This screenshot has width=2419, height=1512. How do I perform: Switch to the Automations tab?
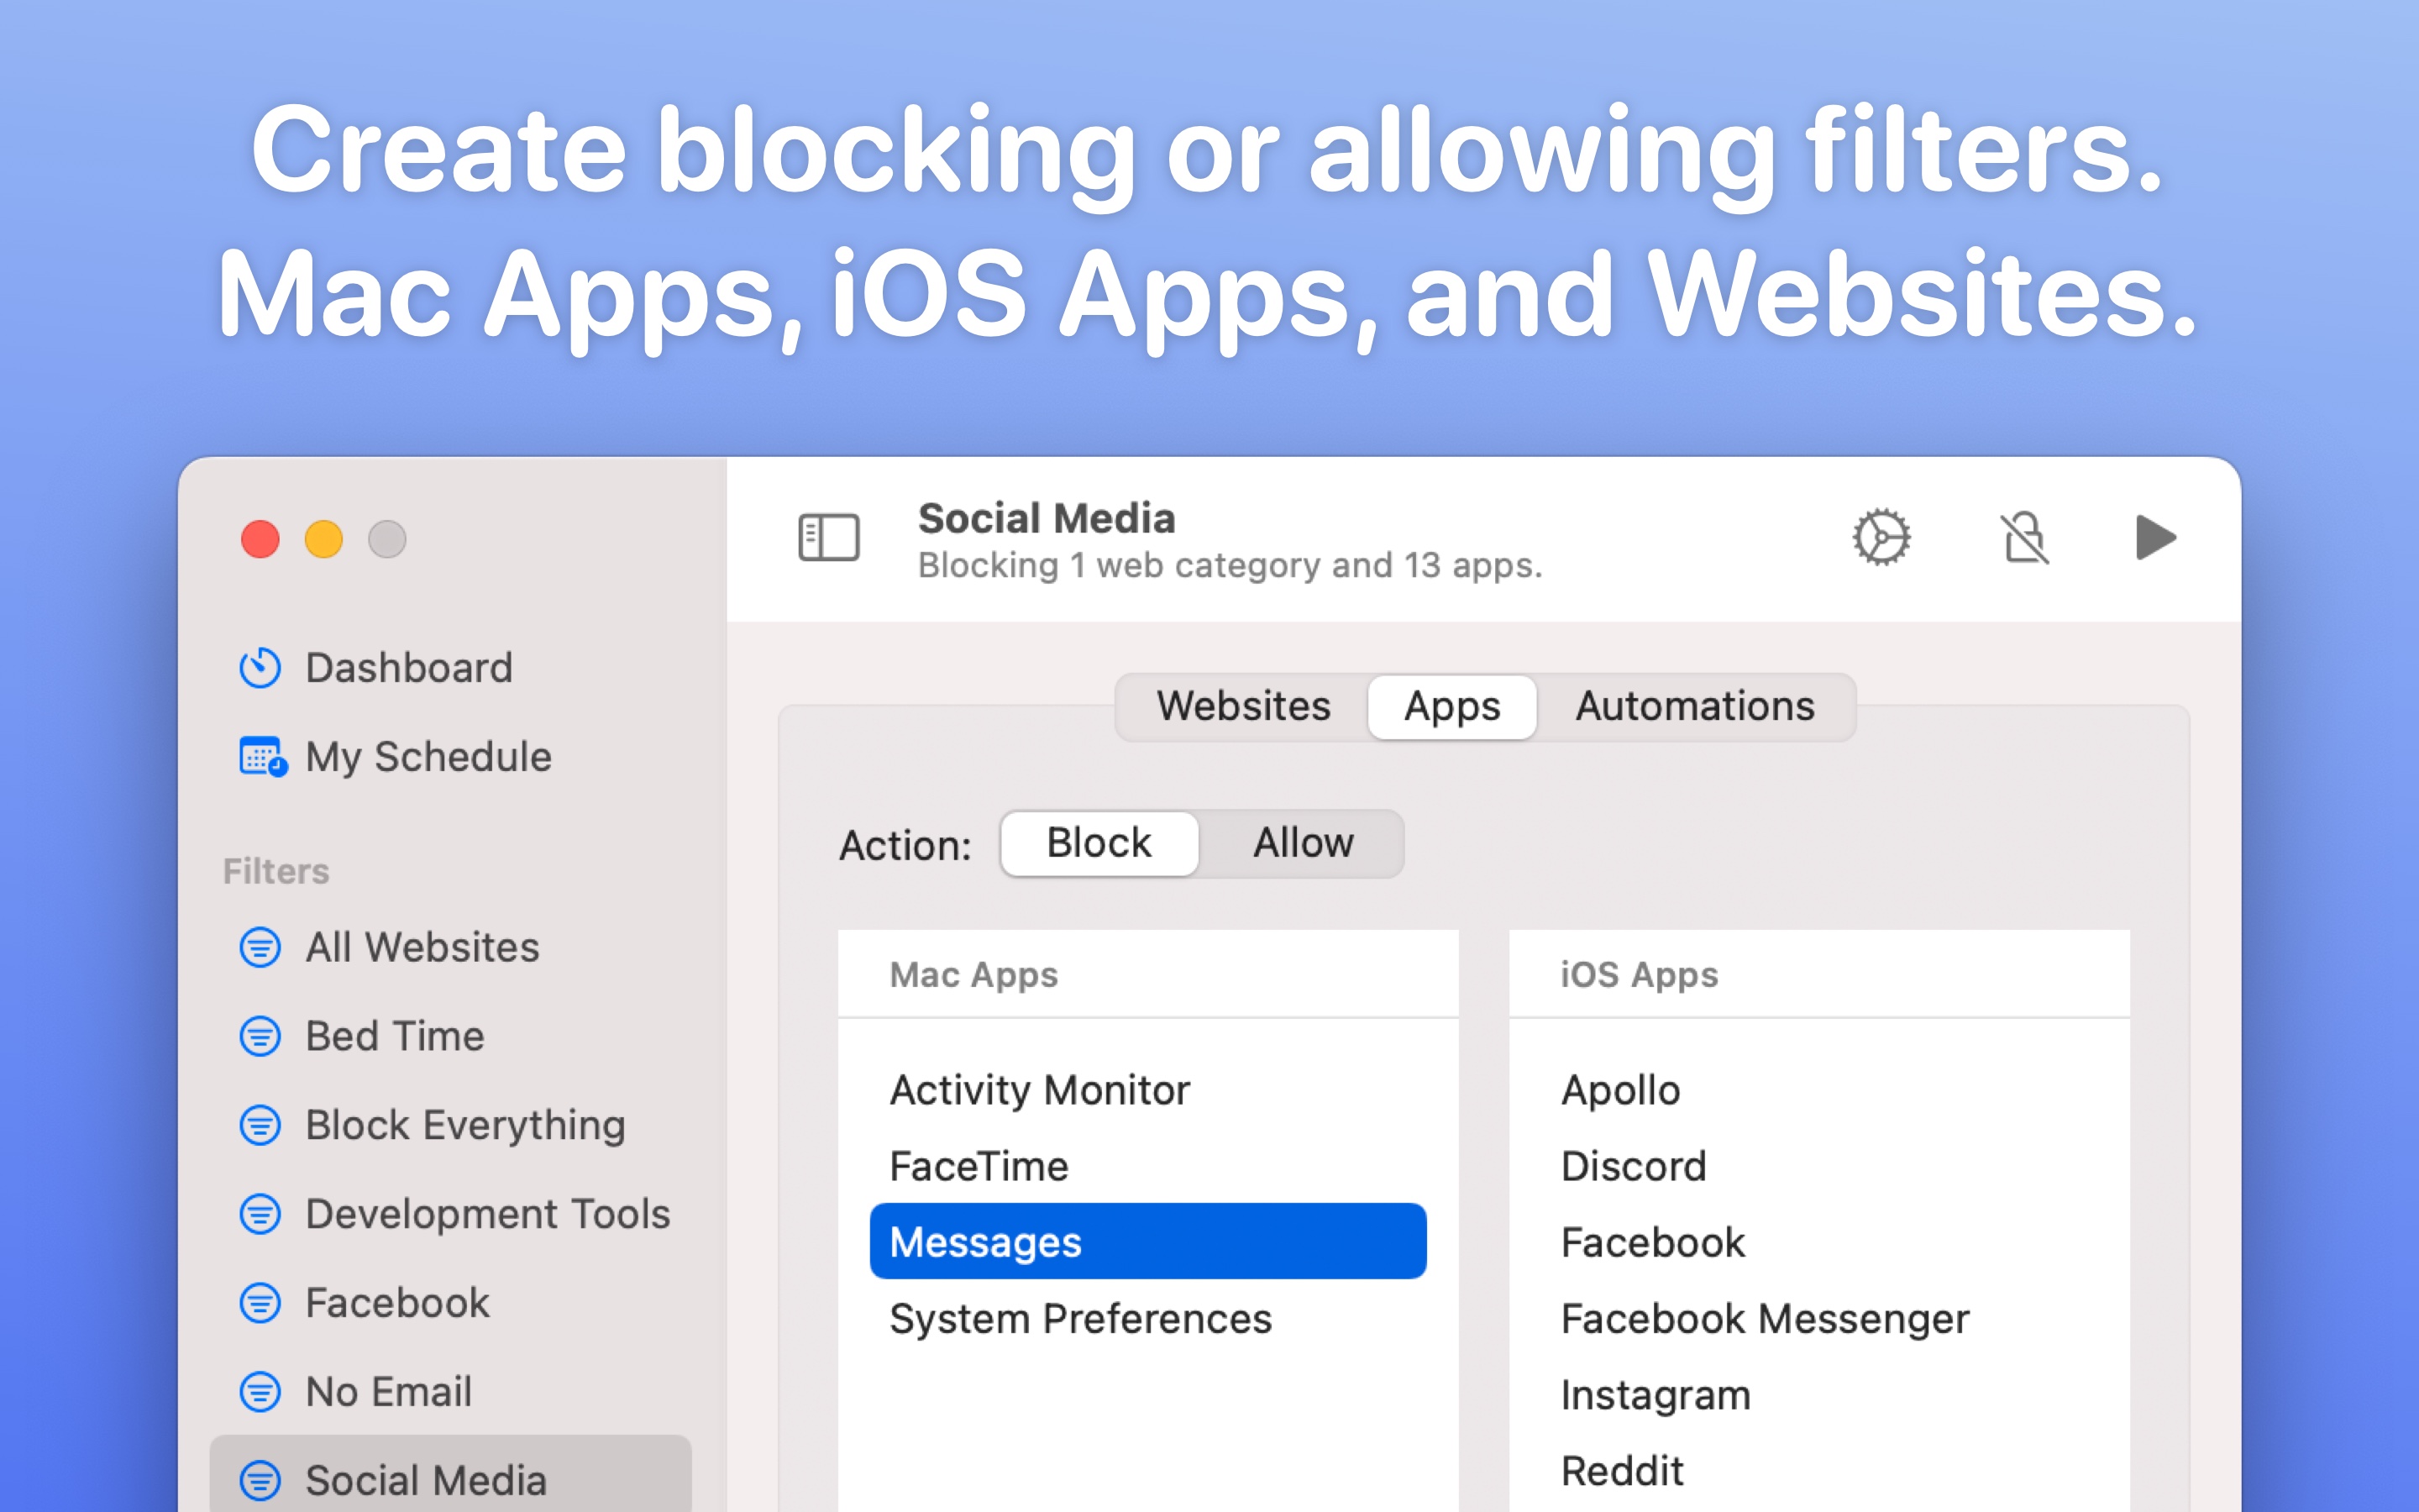click(x=1694, y=706)
